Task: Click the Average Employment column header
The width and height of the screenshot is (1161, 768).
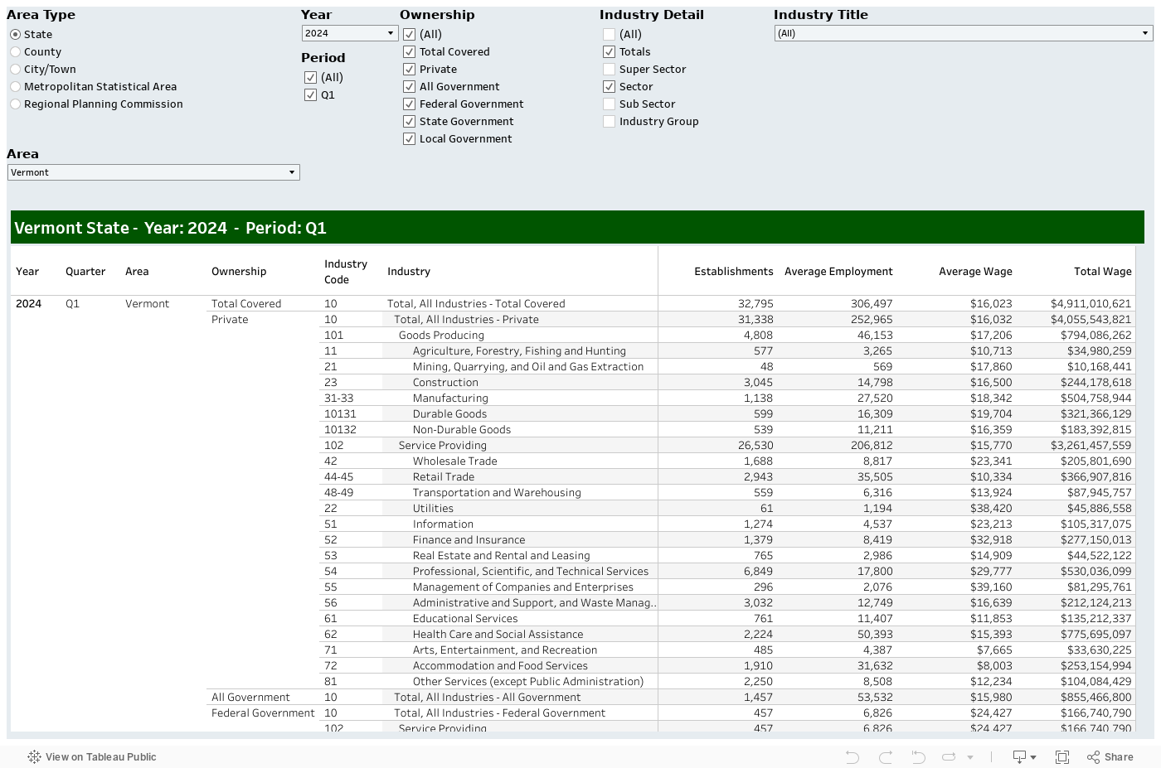Action: [x=838, y=271]
